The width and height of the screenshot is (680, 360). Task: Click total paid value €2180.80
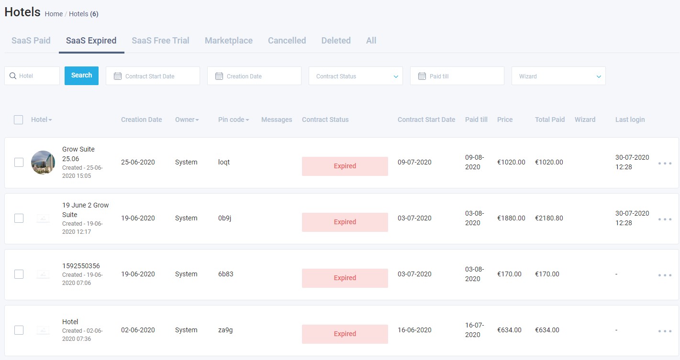point(549,218)
